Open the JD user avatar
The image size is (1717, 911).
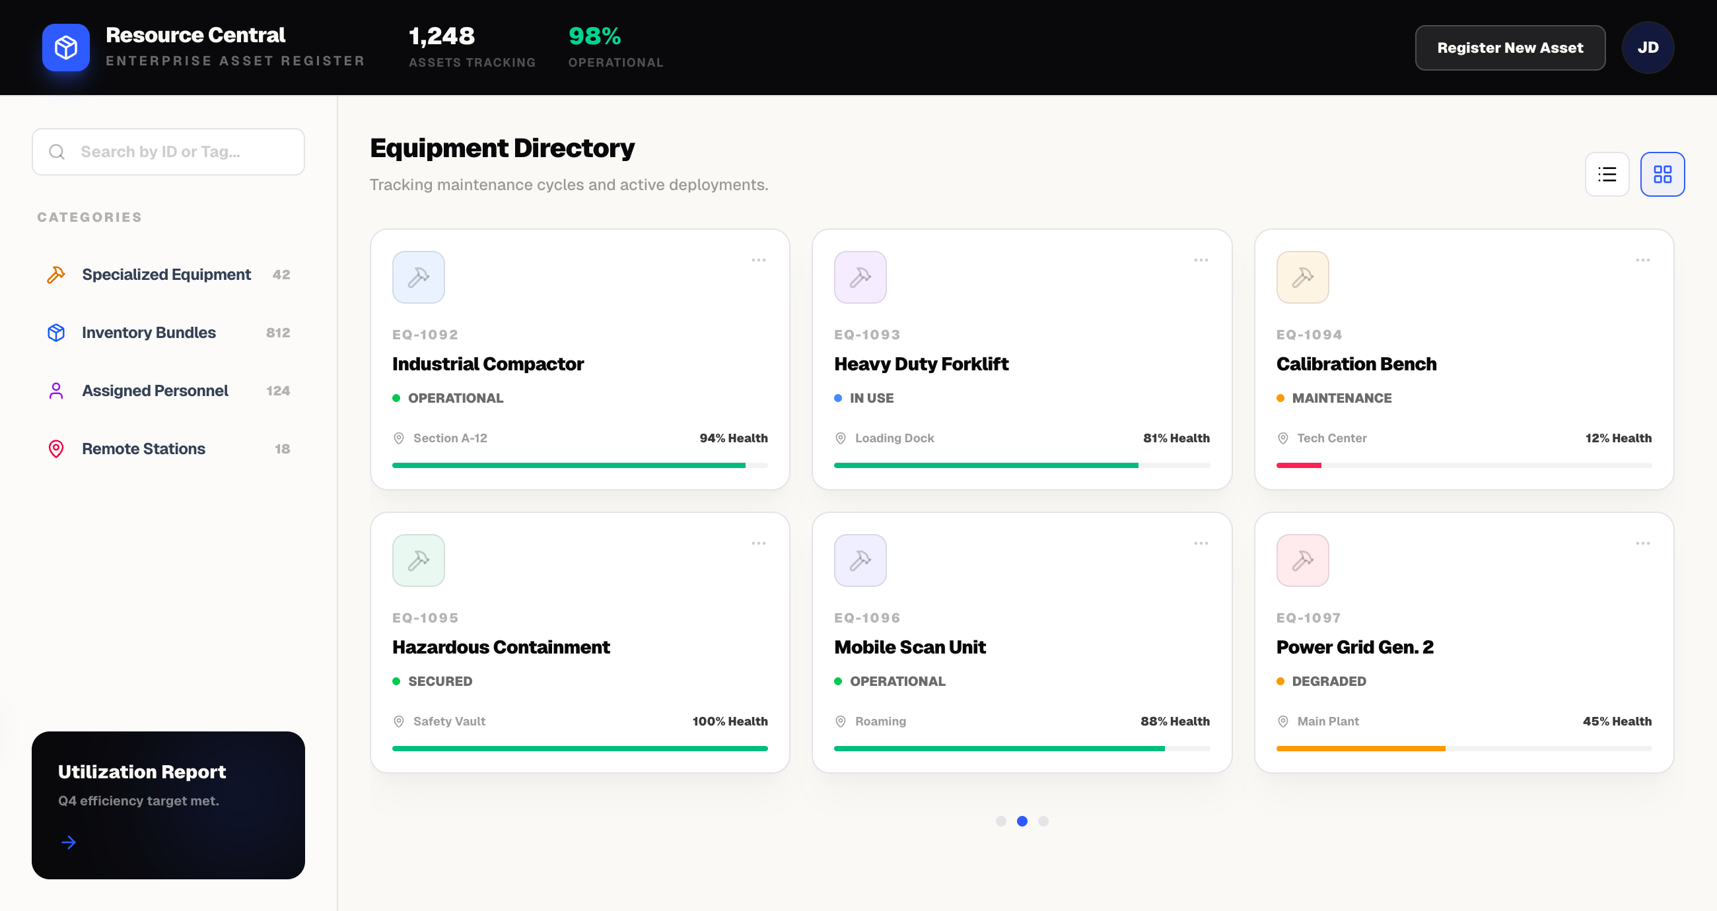(x=1647, y=48)
